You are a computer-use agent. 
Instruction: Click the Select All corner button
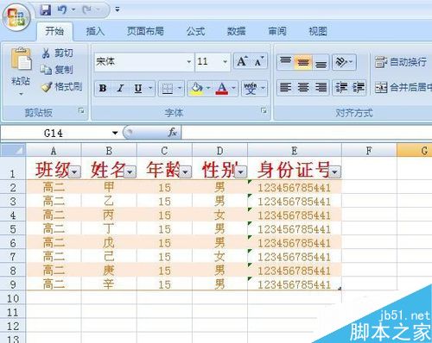(13, 150)
